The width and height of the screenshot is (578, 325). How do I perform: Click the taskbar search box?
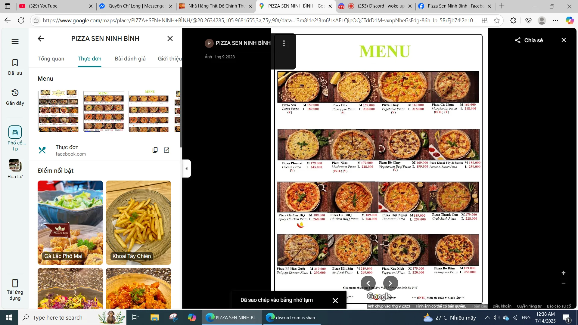tap(72, 317)
